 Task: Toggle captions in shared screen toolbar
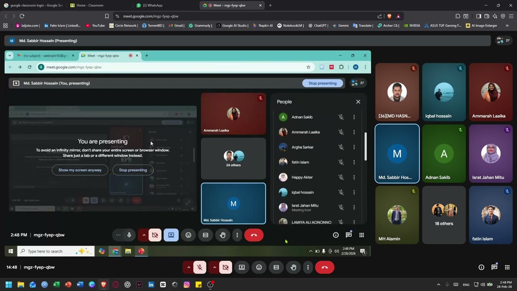[x=206, y=235]
